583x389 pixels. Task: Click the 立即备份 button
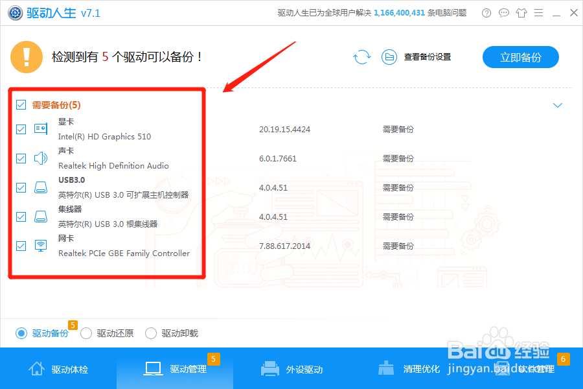[x=521, y=57]
